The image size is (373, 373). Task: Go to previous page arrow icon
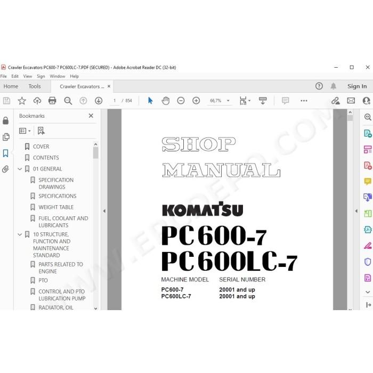coord(83,101)
